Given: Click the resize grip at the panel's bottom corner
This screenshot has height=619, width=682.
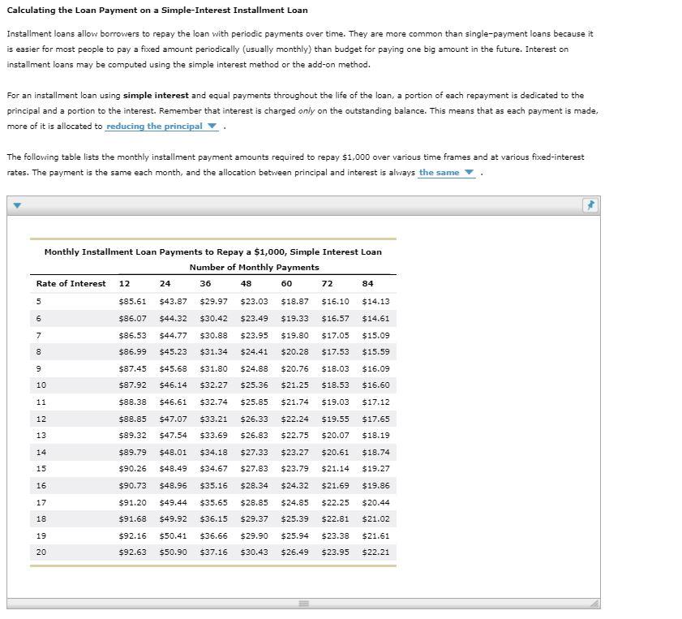Looking at the screenshot, I should click(596, 604).
